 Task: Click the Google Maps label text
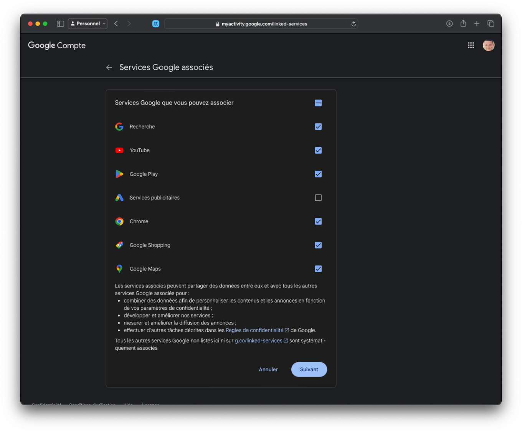(x=145, y=269)
